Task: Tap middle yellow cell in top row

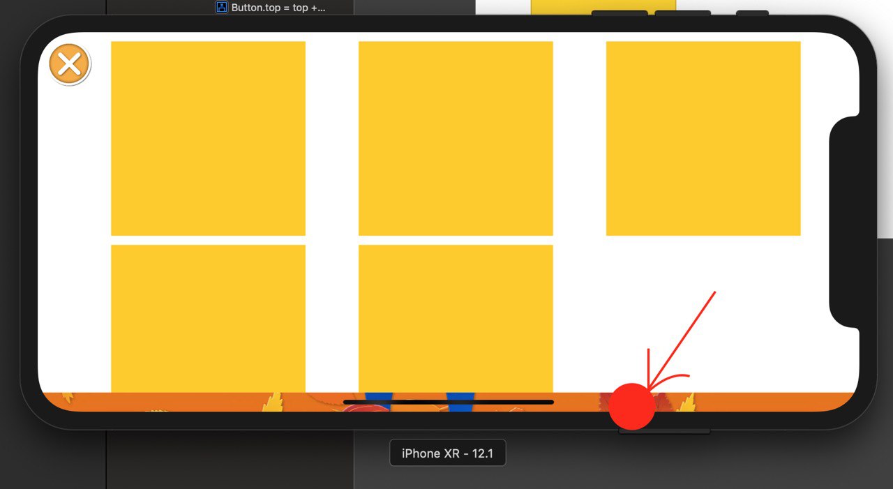Action: point(456,138)
